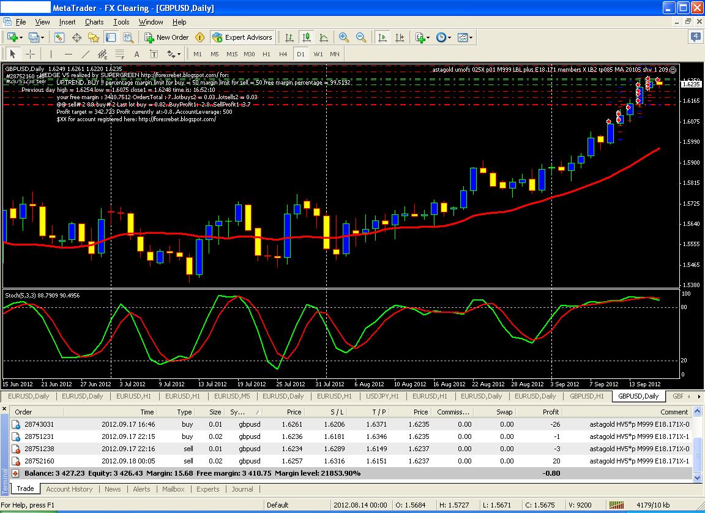705x513 pixels.
Task: Open the Indicators list dropdown
Action: coord(422,37)
